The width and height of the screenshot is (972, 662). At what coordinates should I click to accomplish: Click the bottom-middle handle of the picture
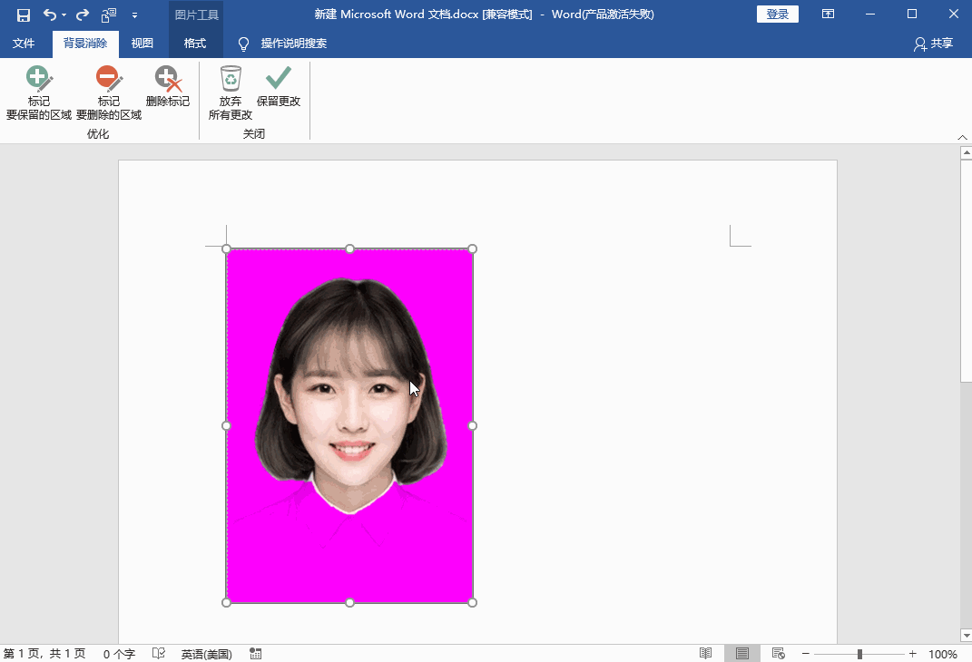pos(349,602)
